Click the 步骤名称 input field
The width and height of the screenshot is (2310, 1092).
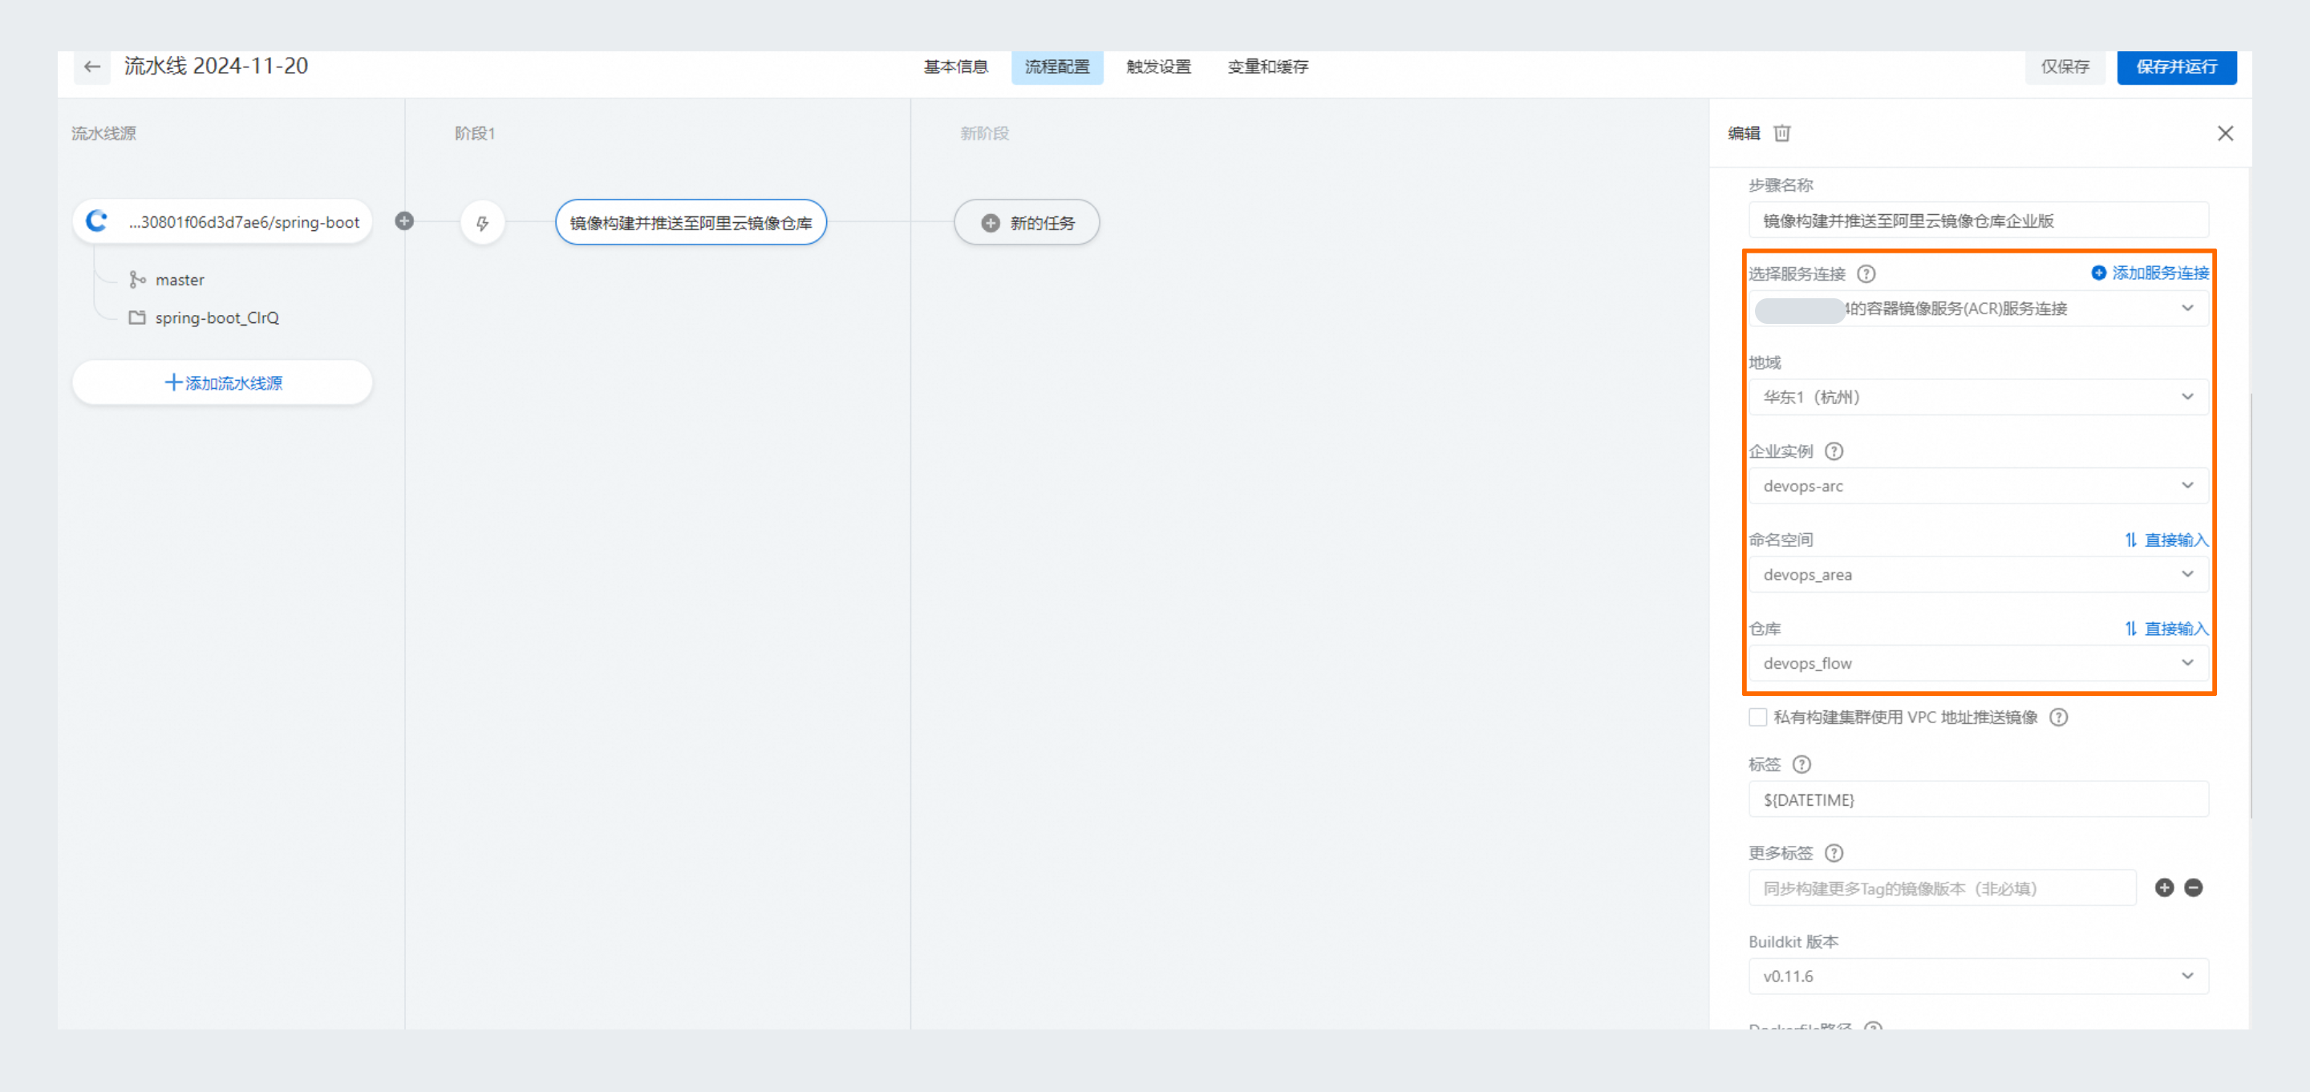(x=1978, y=220)
